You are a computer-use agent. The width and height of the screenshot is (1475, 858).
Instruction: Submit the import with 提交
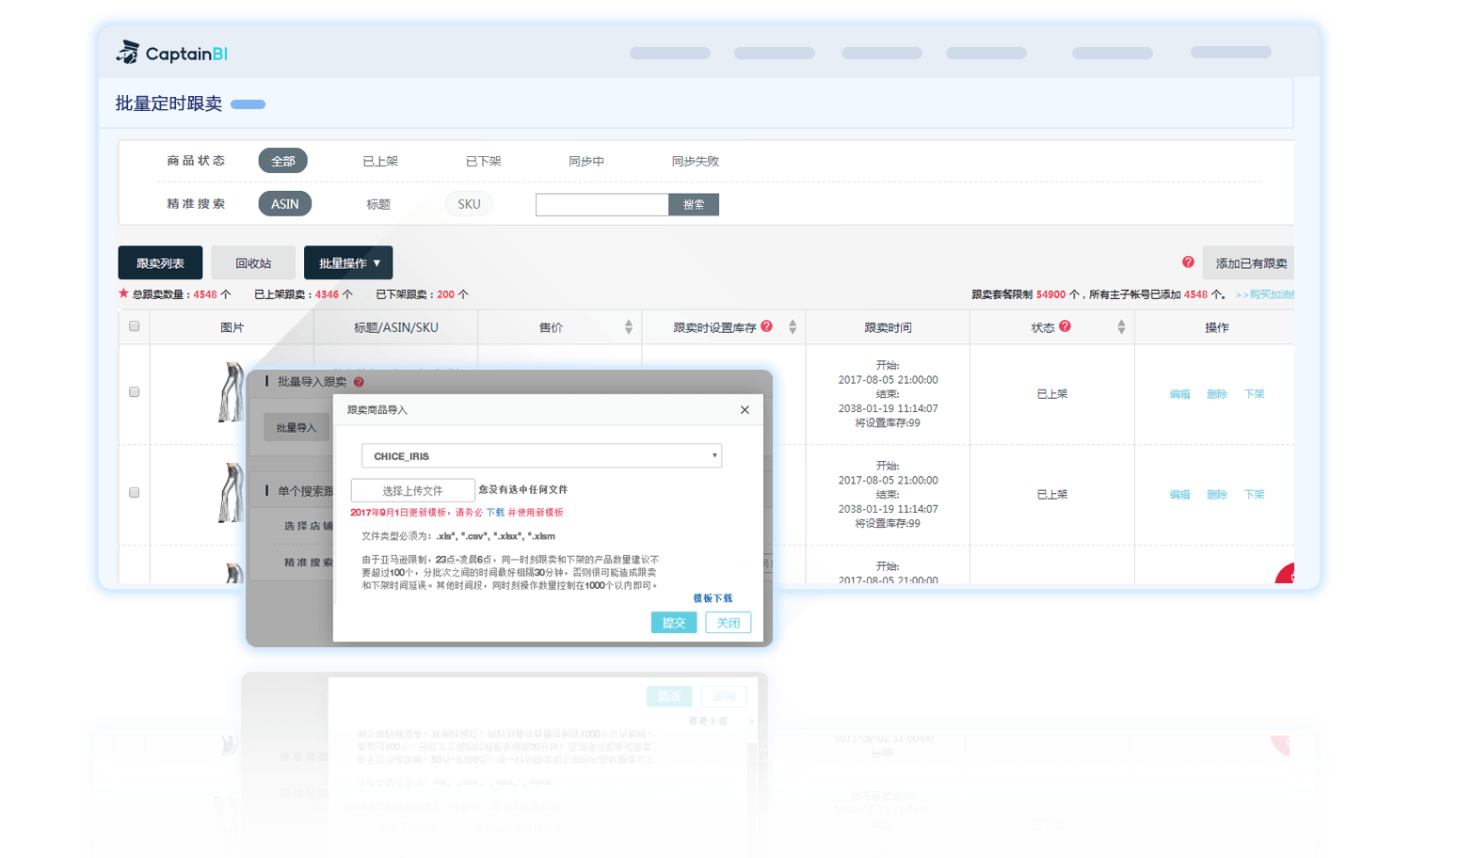click(674, 623)
